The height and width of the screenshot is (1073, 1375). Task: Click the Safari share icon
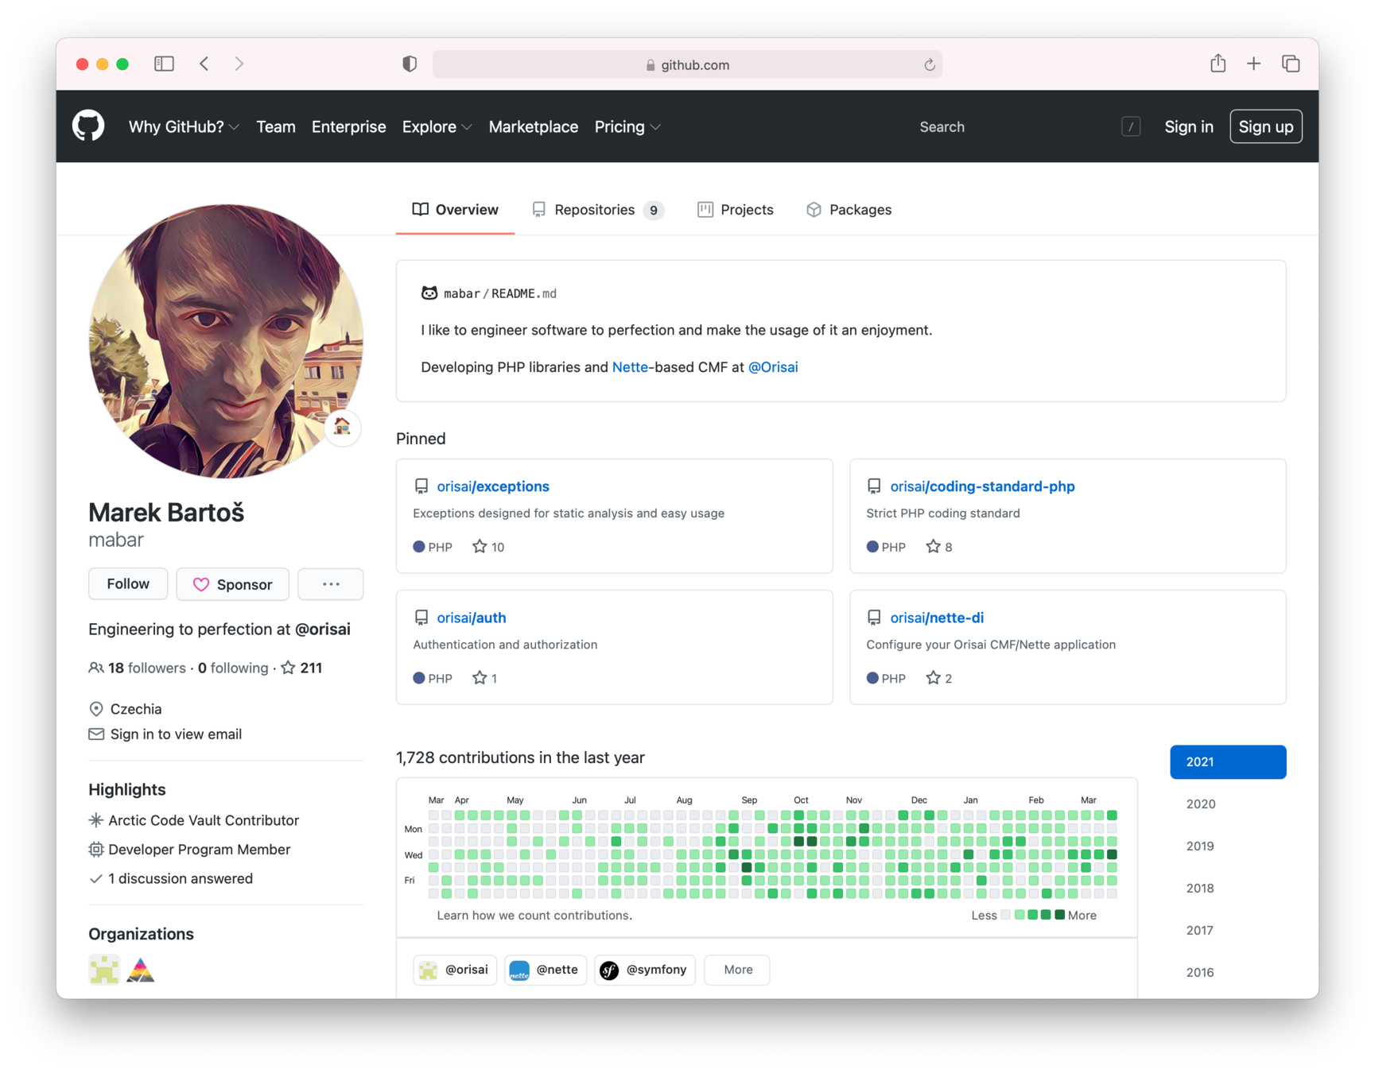coord(1218,63)
